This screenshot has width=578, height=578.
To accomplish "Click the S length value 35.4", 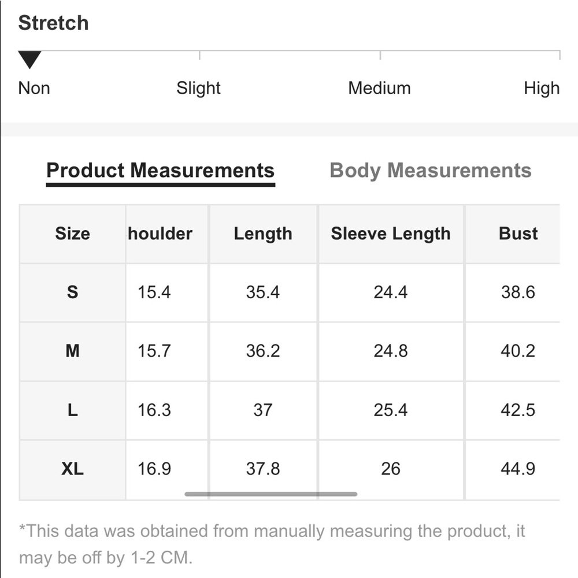I will click(263, 292).
